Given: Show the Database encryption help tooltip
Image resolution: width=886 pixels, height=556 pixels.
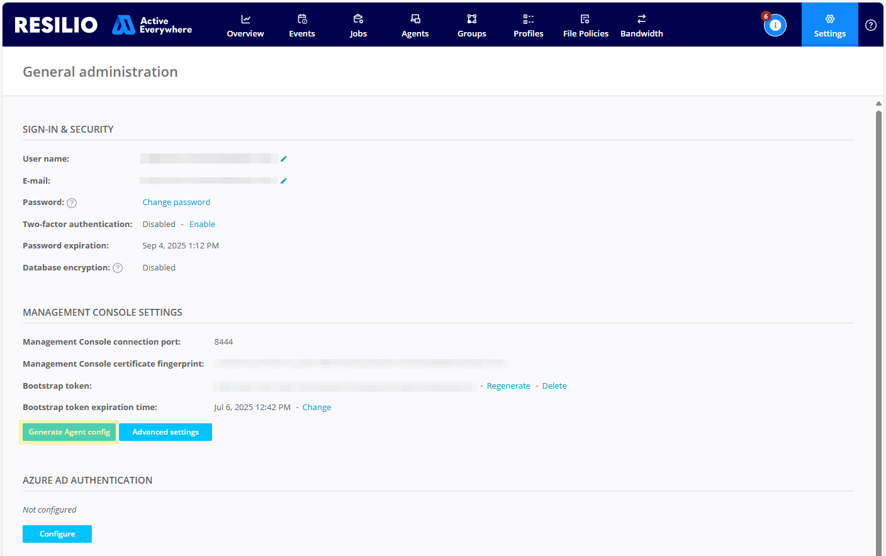Looking at the screenshot, I should tap(118, 267).
